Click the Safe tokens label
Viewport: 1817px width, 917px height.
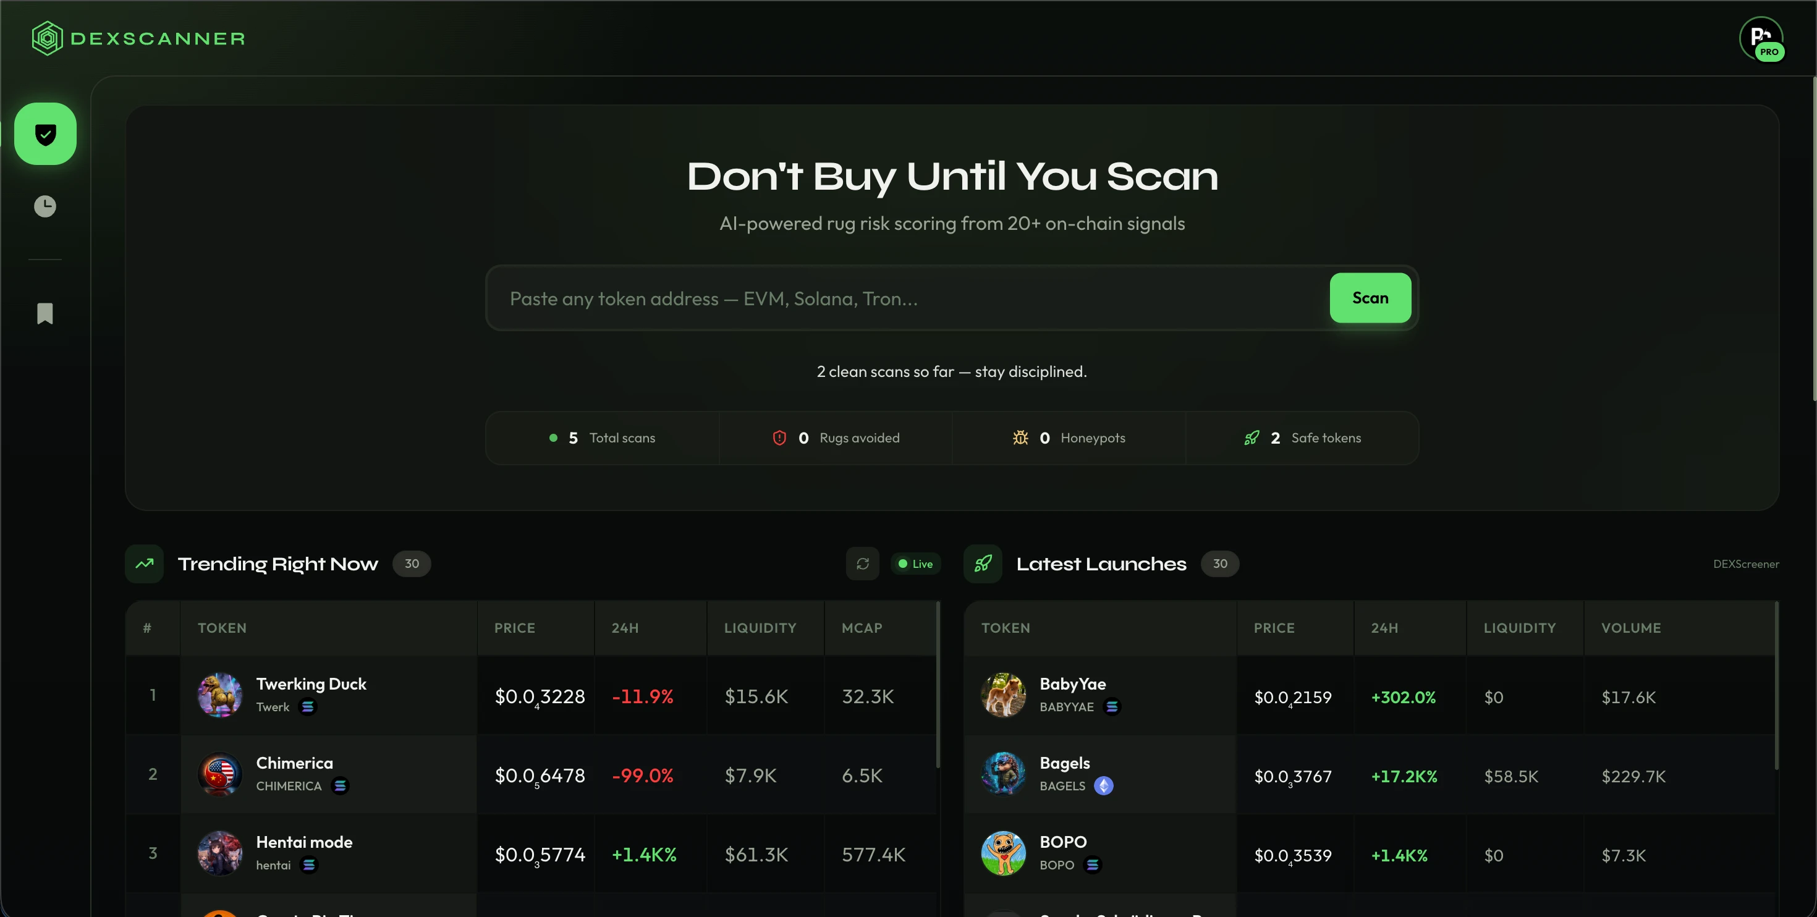[x=1326, y=438]
